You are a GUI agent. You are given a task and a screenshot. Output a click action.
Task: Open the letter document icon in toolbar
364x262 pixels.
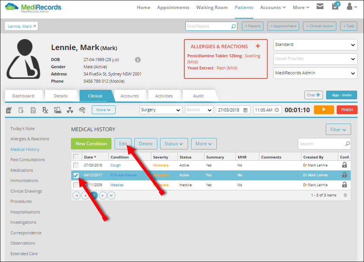[x=33, y=110]
